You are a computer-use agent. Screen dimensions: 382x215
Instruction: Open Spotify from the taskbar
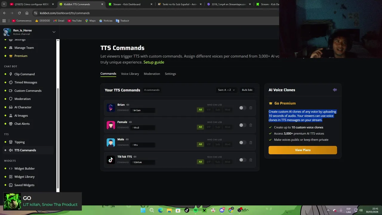(x=195, y=210)
